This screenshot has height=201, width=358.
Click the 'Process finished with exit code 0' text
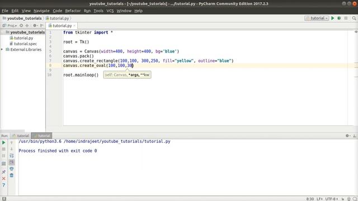[58, 151]
